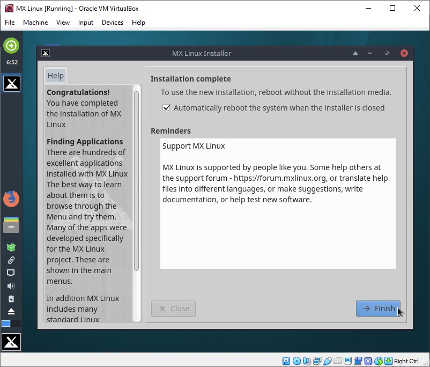This screenshot has width=430, height=367.
Task: Click VirtualBox display status icon
Action: pyautogui.click(x=348, y=361)
